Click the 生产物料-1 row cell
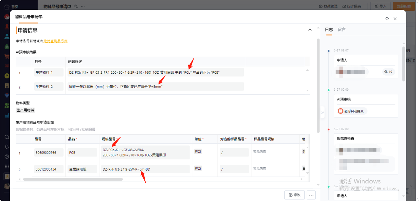Viewport: 419px width, 201px height. pyautogui.click(x=49, y=73)
